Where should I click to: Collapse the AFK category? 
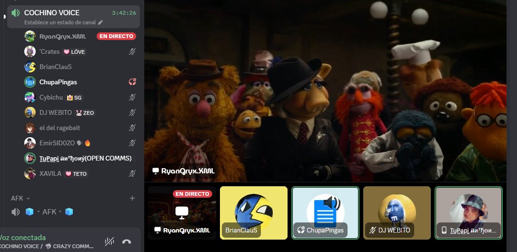(x=20, y=198)
